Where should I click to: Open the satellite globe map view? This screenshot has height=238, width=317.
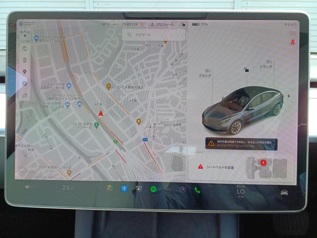[x=25, y=49]
